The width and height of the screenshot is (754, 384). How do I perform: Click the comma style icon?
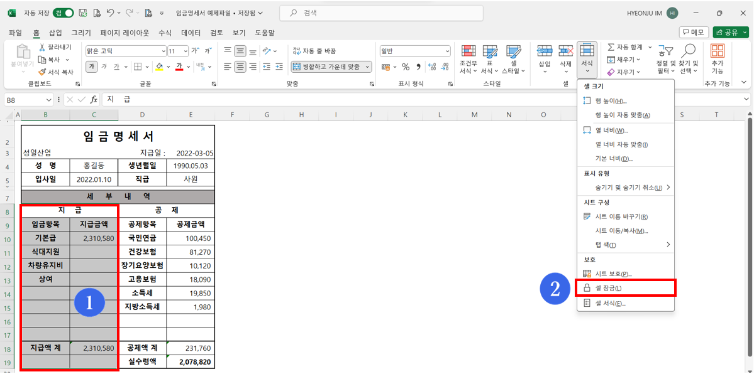click(x=418, y=67)
